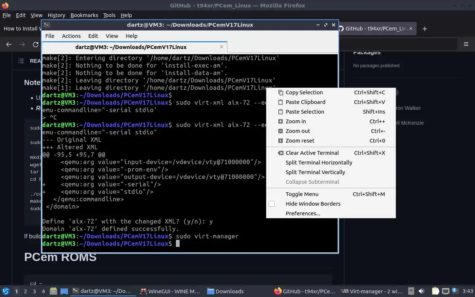The width and height of the screenshot is (475, 297).
Task: Open Firefox Bookmarks menu
Action: [x=84, y=15]
